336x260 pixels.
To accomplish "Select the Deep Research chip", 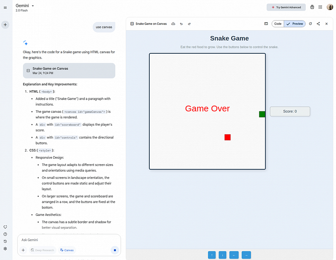I will (42, 250).
